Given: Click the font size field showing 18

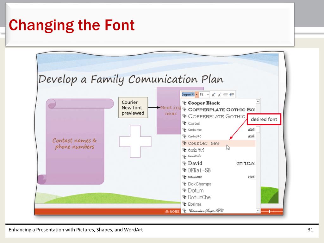Looking at the screenshot, I should coord(203,94).
